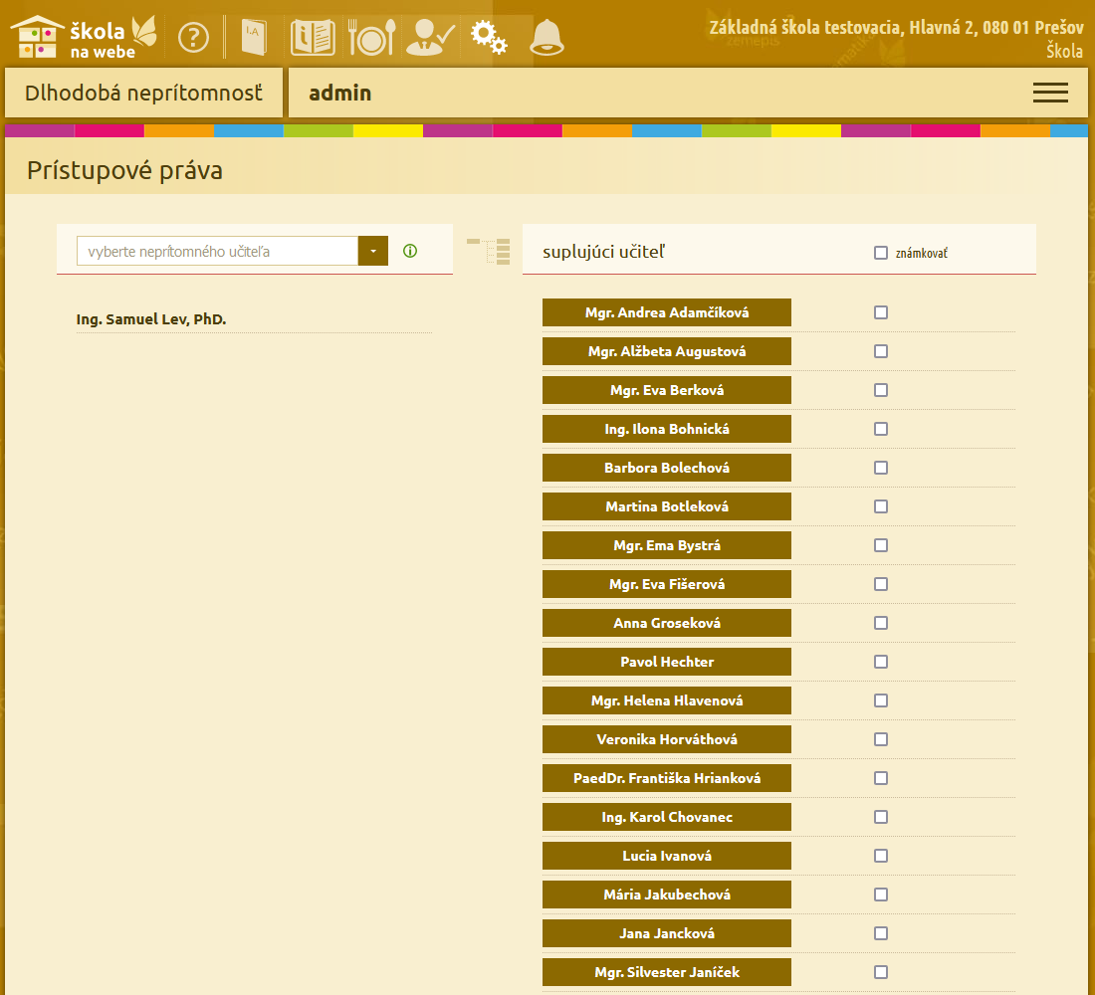Check the box for Mgr. Eva Fišerová
Image resolution: width=1095 pixels, height=995 pixels.
[881, 584]
